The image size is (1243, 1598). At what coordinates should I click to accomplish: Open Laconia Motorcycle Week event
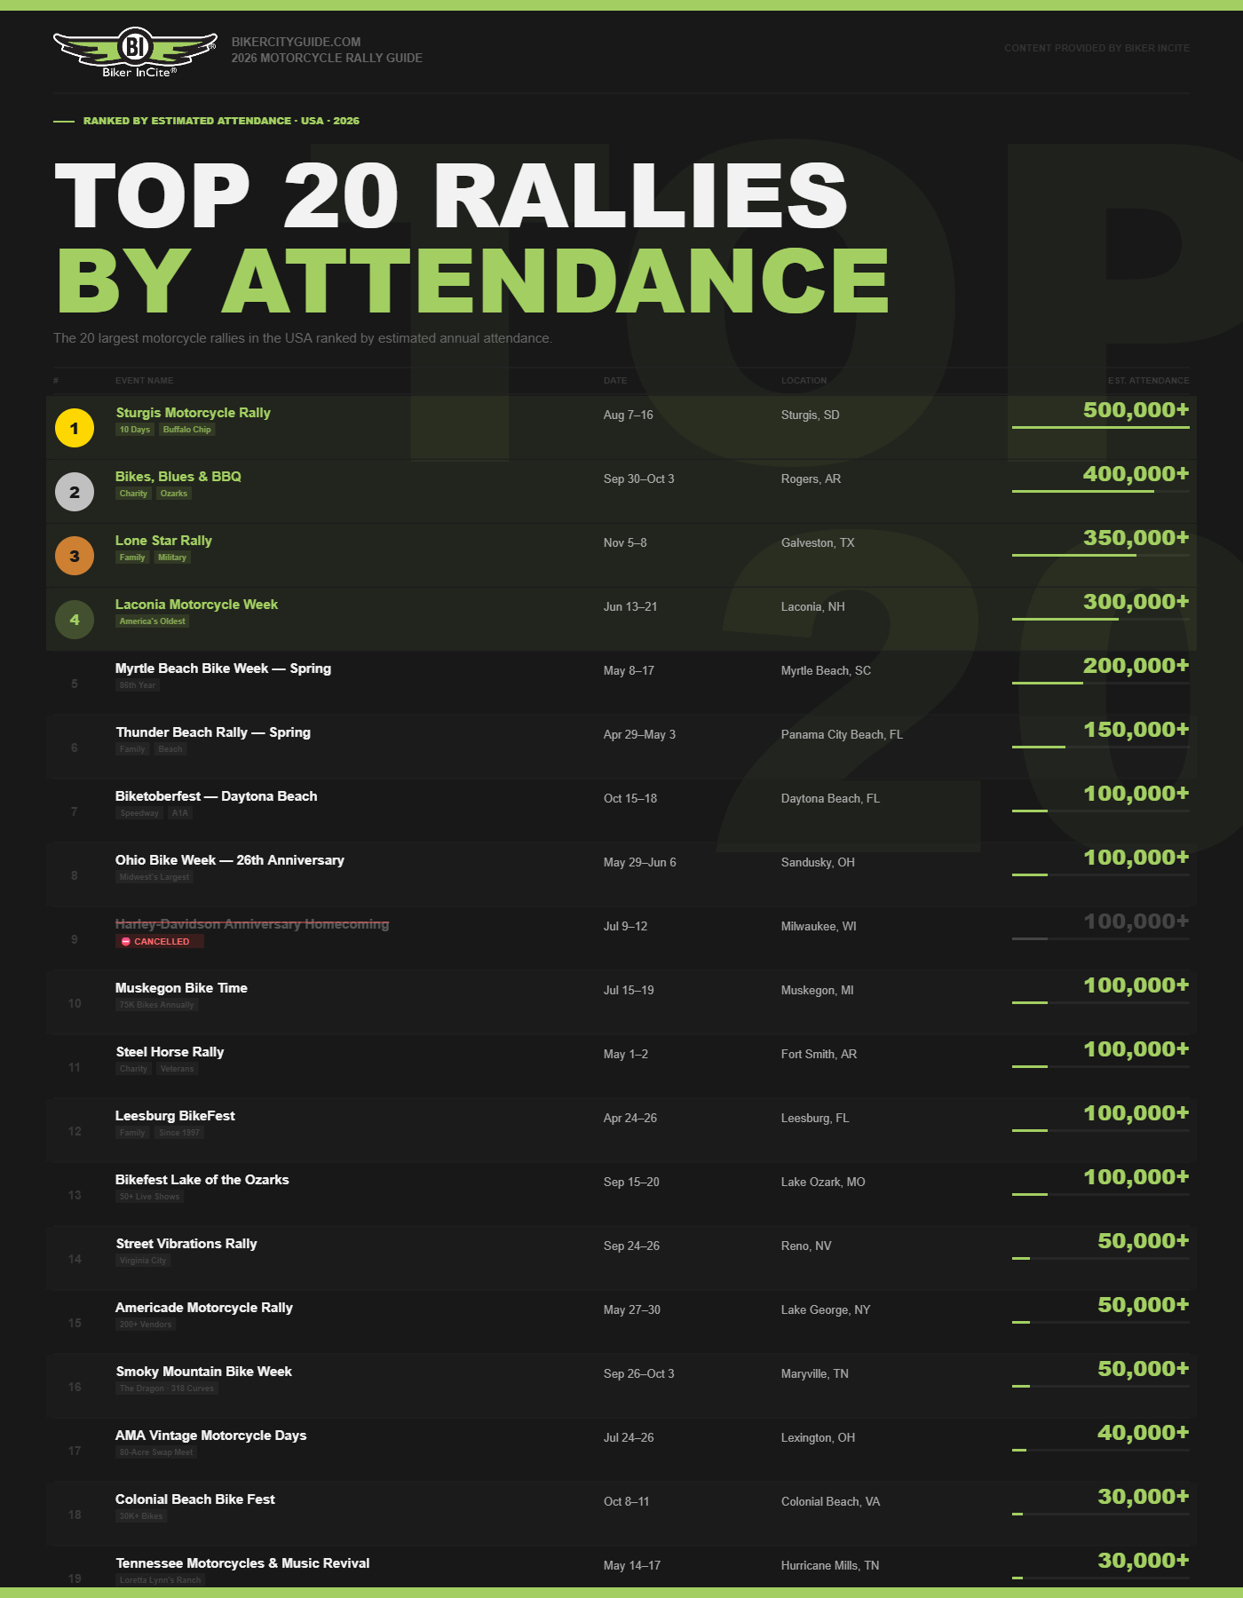tap(196, 605)
